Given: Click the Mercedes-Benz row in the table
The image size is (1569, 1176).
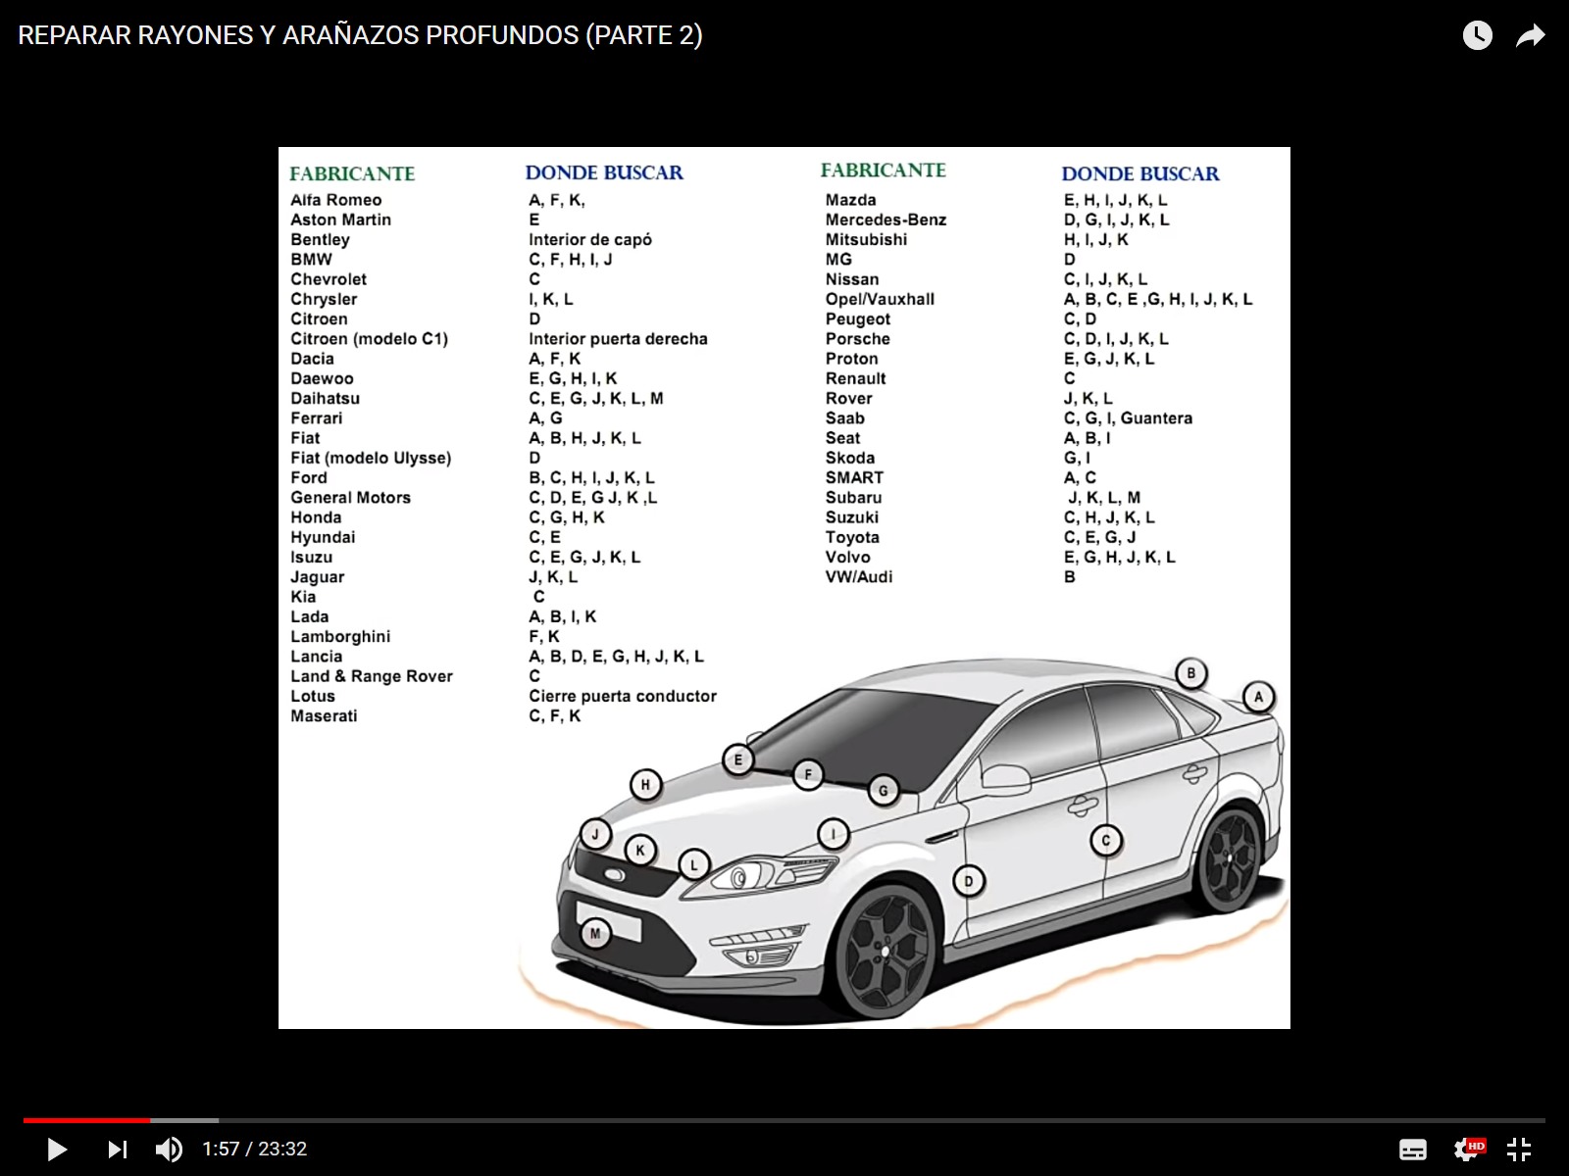Looking at the screenshot, I should click(x=886, y=220).
